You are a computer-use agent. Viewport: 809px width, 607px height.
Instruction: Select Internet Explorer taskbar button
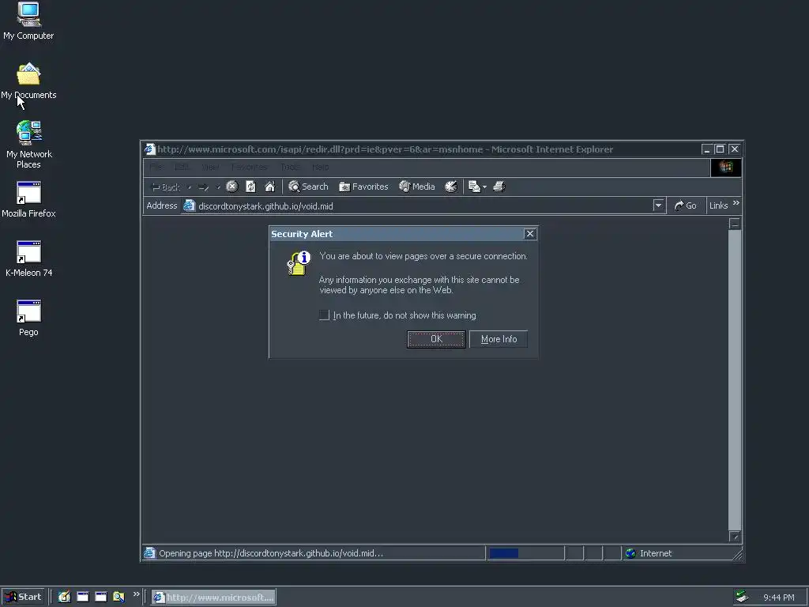[x=213, y=598]
